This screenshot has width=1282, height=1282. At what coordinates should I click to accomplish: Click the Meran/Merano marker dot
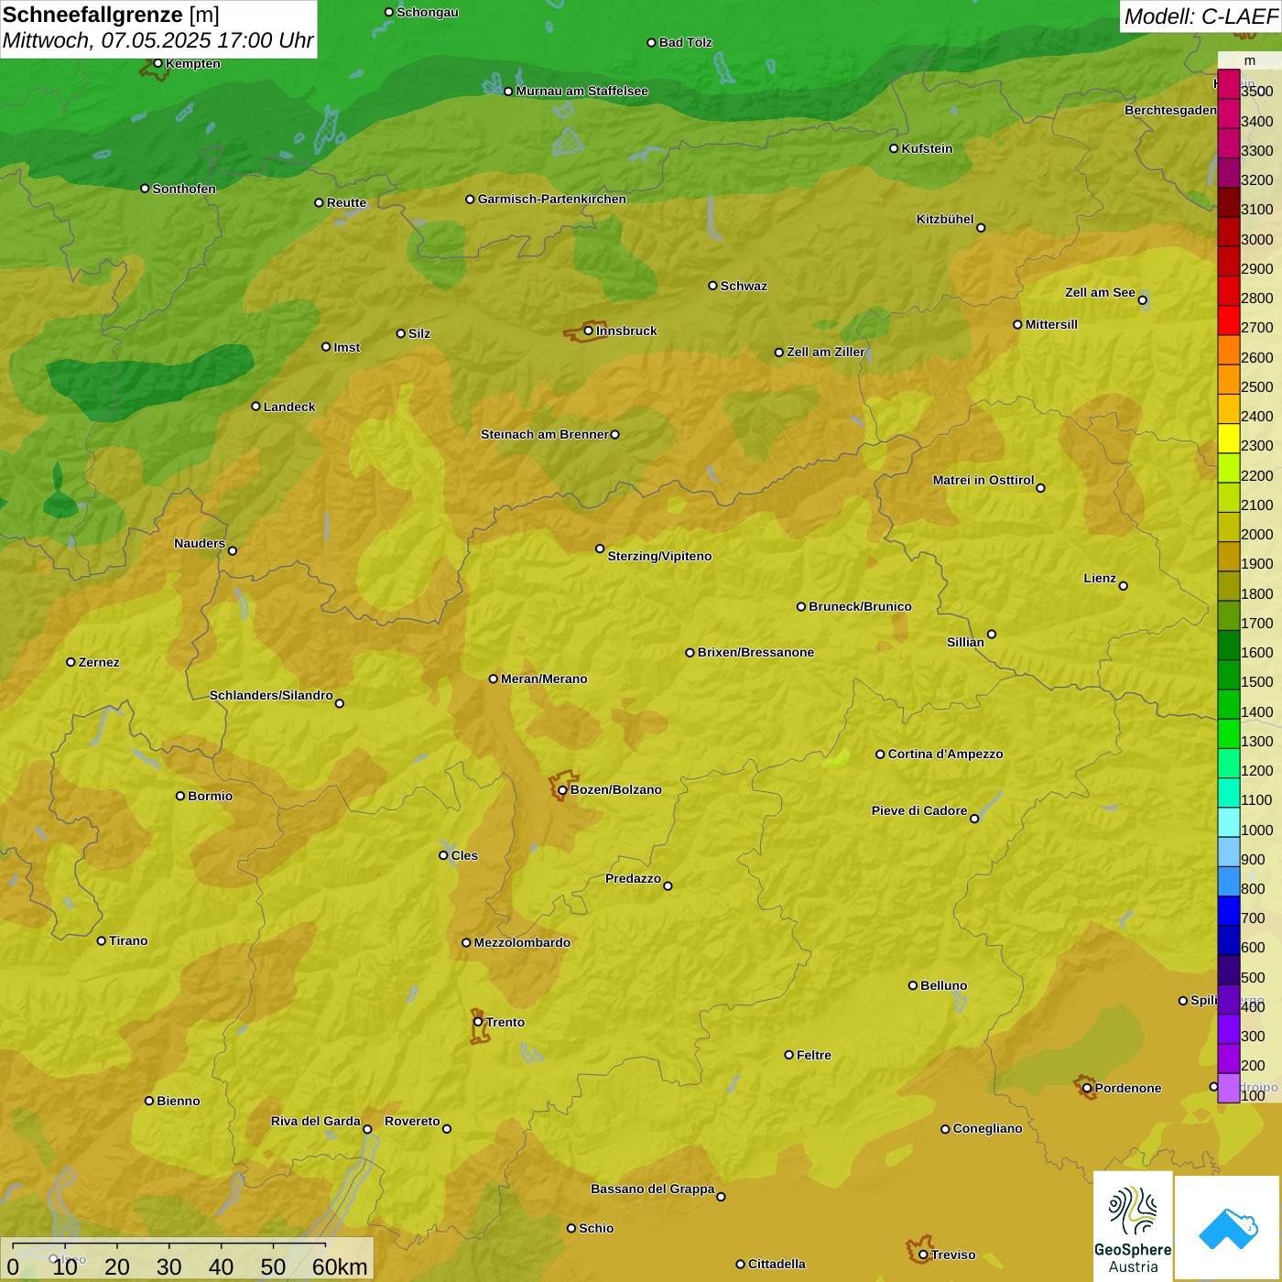click(x=493, y=679)
